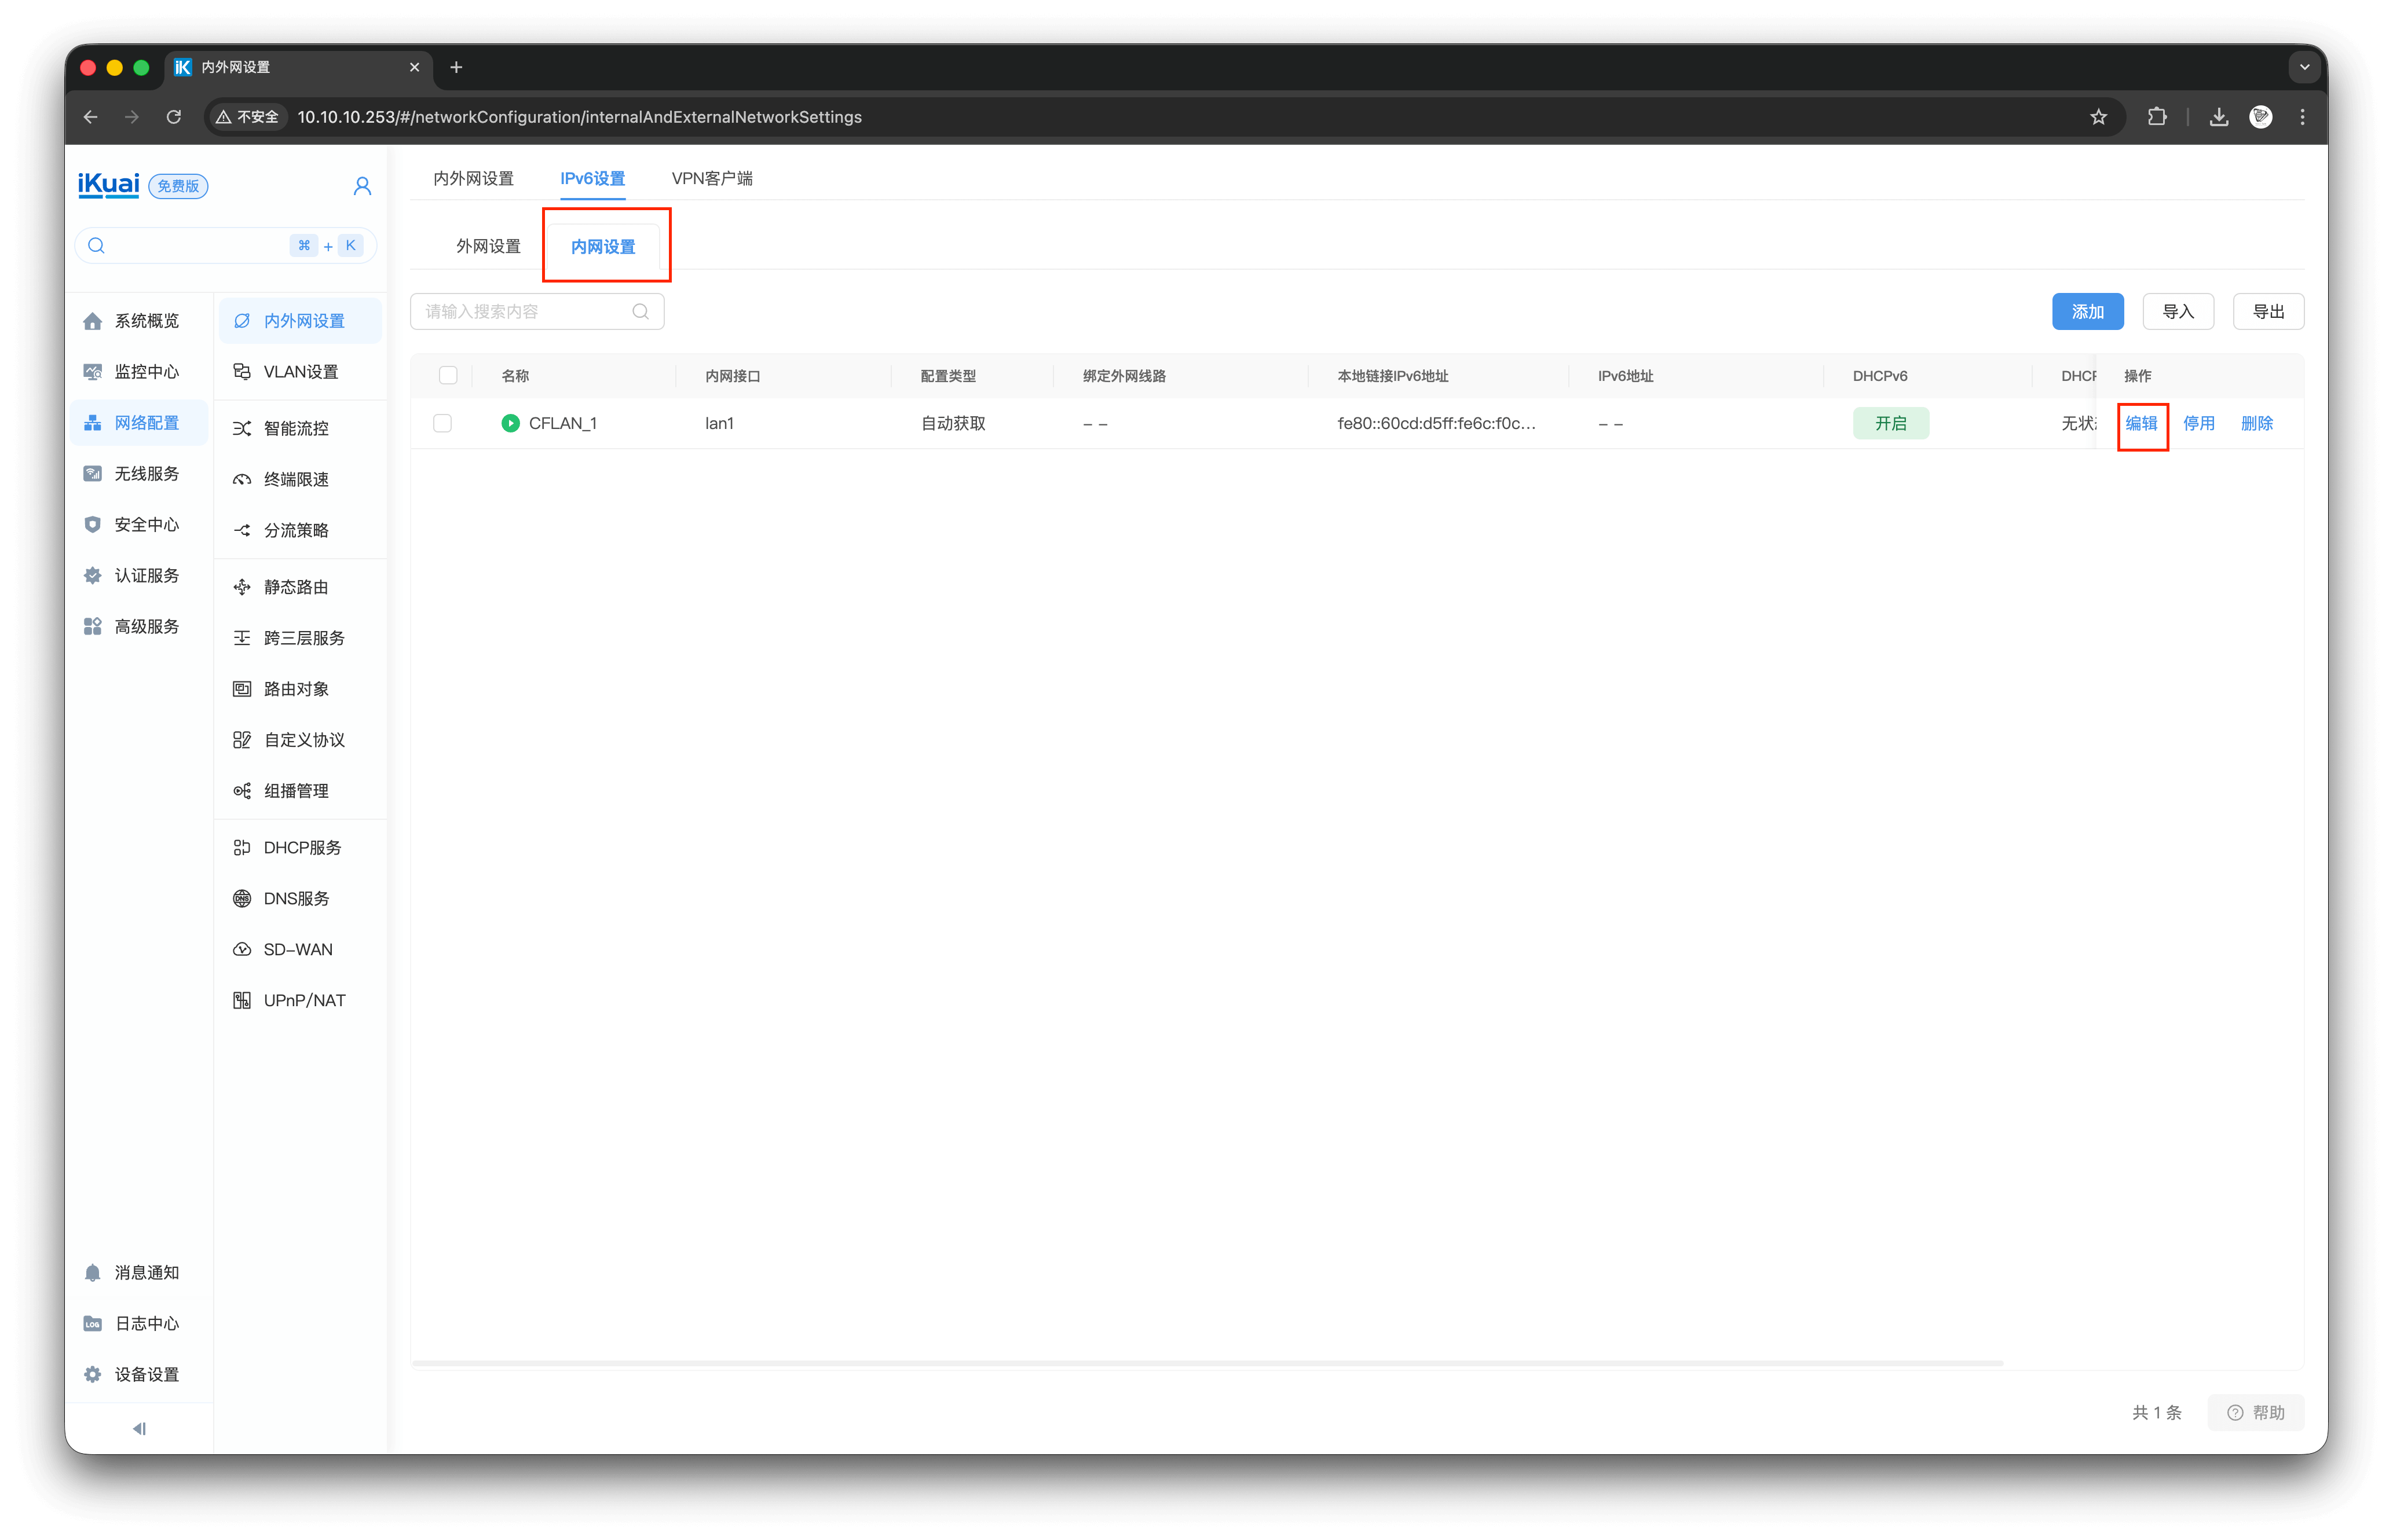Collapse the sidebar with the arrow icon
This screenshot has height=1540, width=2393.
[139, 1428]
